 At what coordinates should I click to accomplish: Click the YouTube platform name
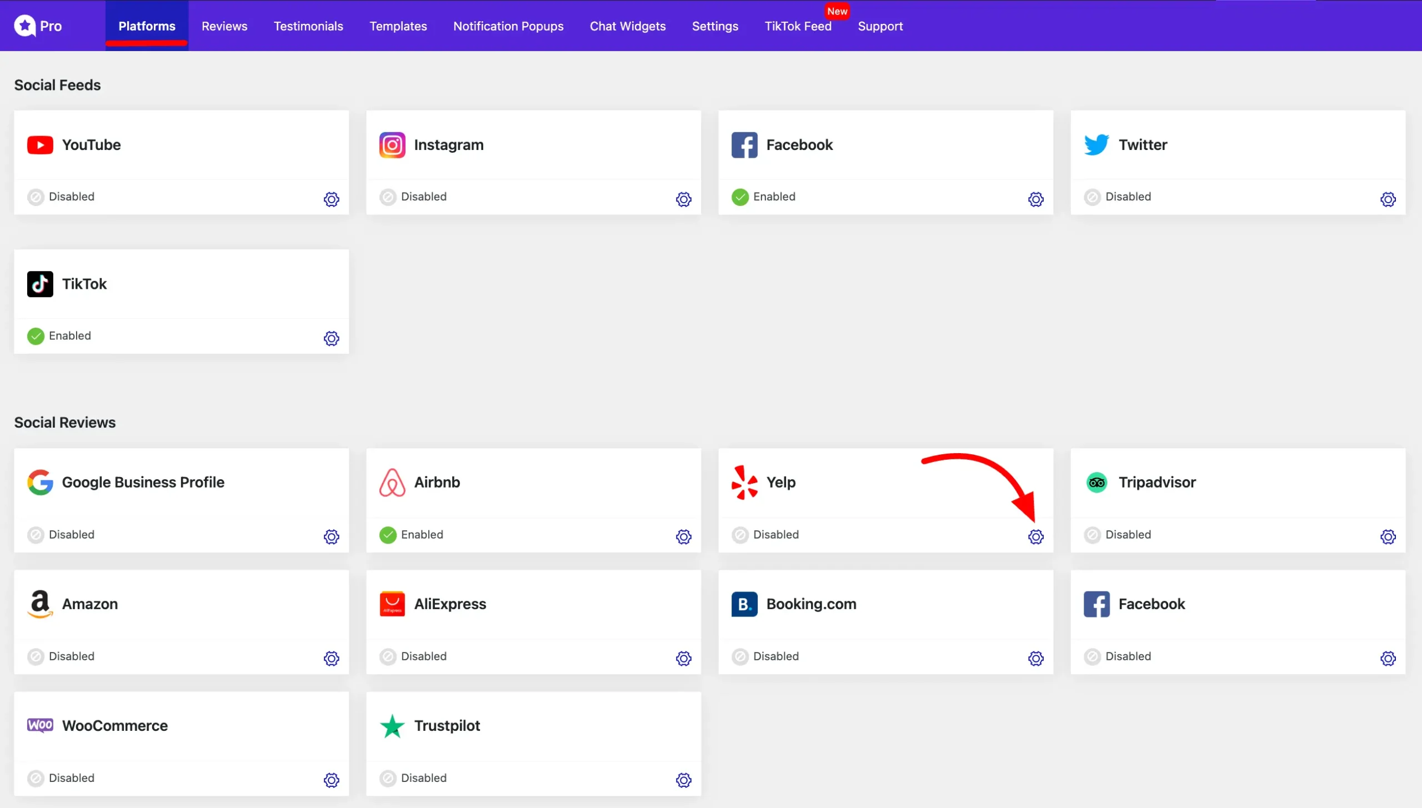pos(91,145)
